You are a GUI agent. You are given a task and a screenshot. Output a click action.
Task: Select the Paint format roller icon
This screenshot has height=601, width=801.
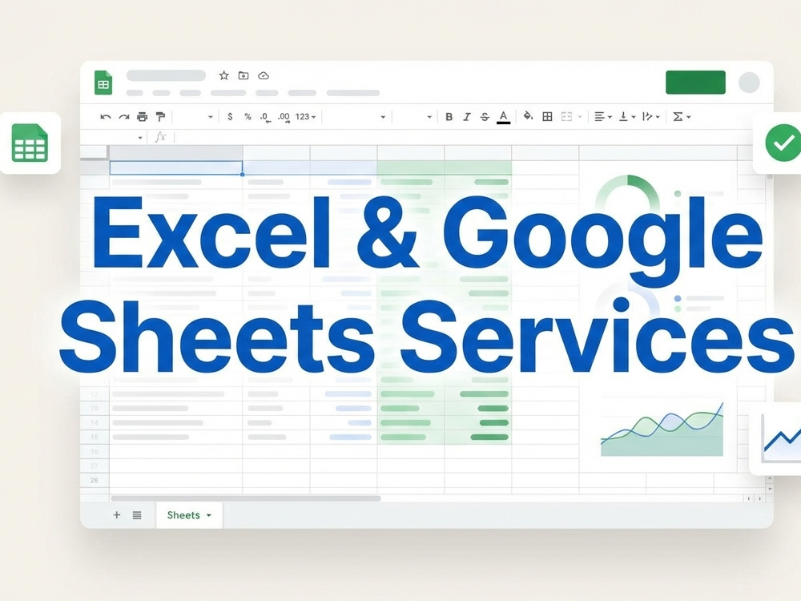(160, 117)
